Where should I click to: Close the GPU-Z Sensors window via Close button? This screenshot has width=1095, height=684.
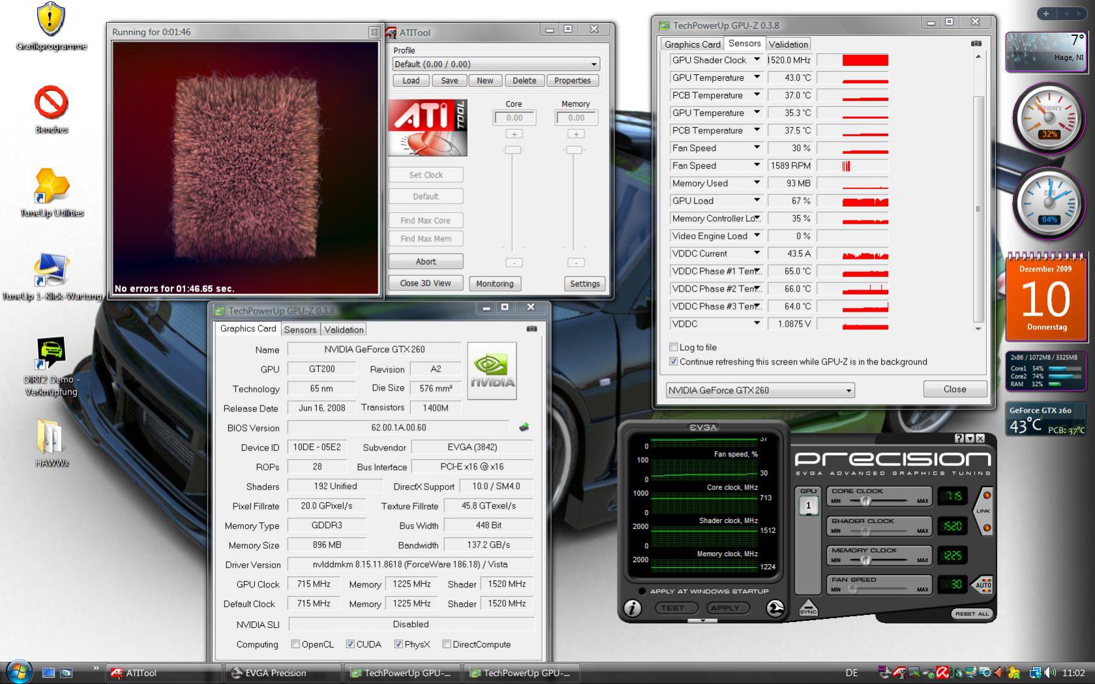click(x=955, y=389)
